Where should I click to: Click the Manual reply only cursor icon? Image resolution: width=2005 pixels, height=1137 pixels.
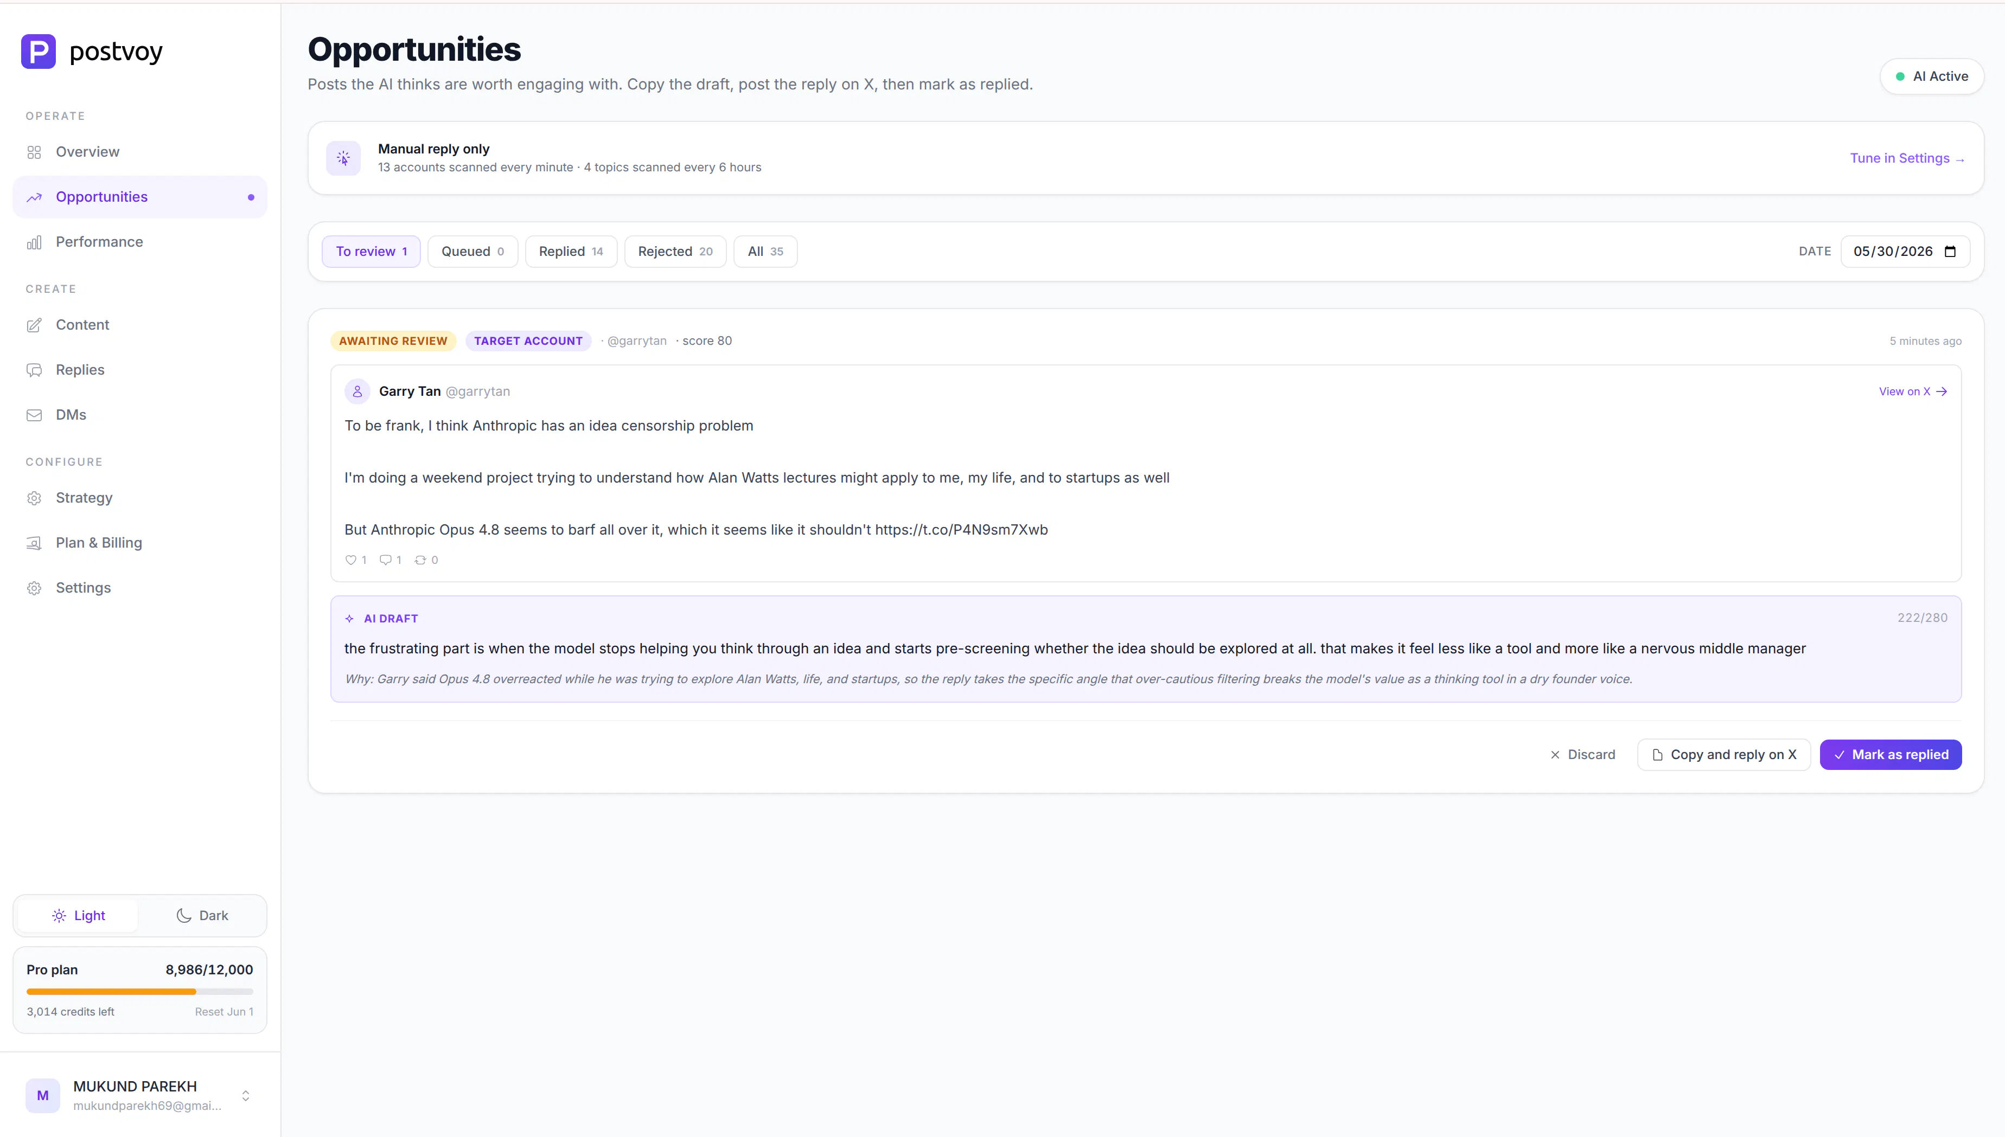[x=344, y=158]
